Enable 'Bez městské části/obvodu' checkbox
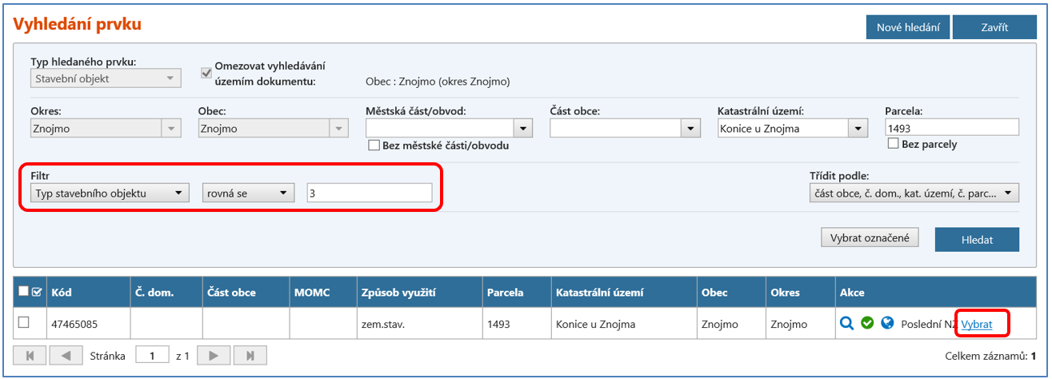The height and width of the screenshot is (379, 1052). [373, 146]
